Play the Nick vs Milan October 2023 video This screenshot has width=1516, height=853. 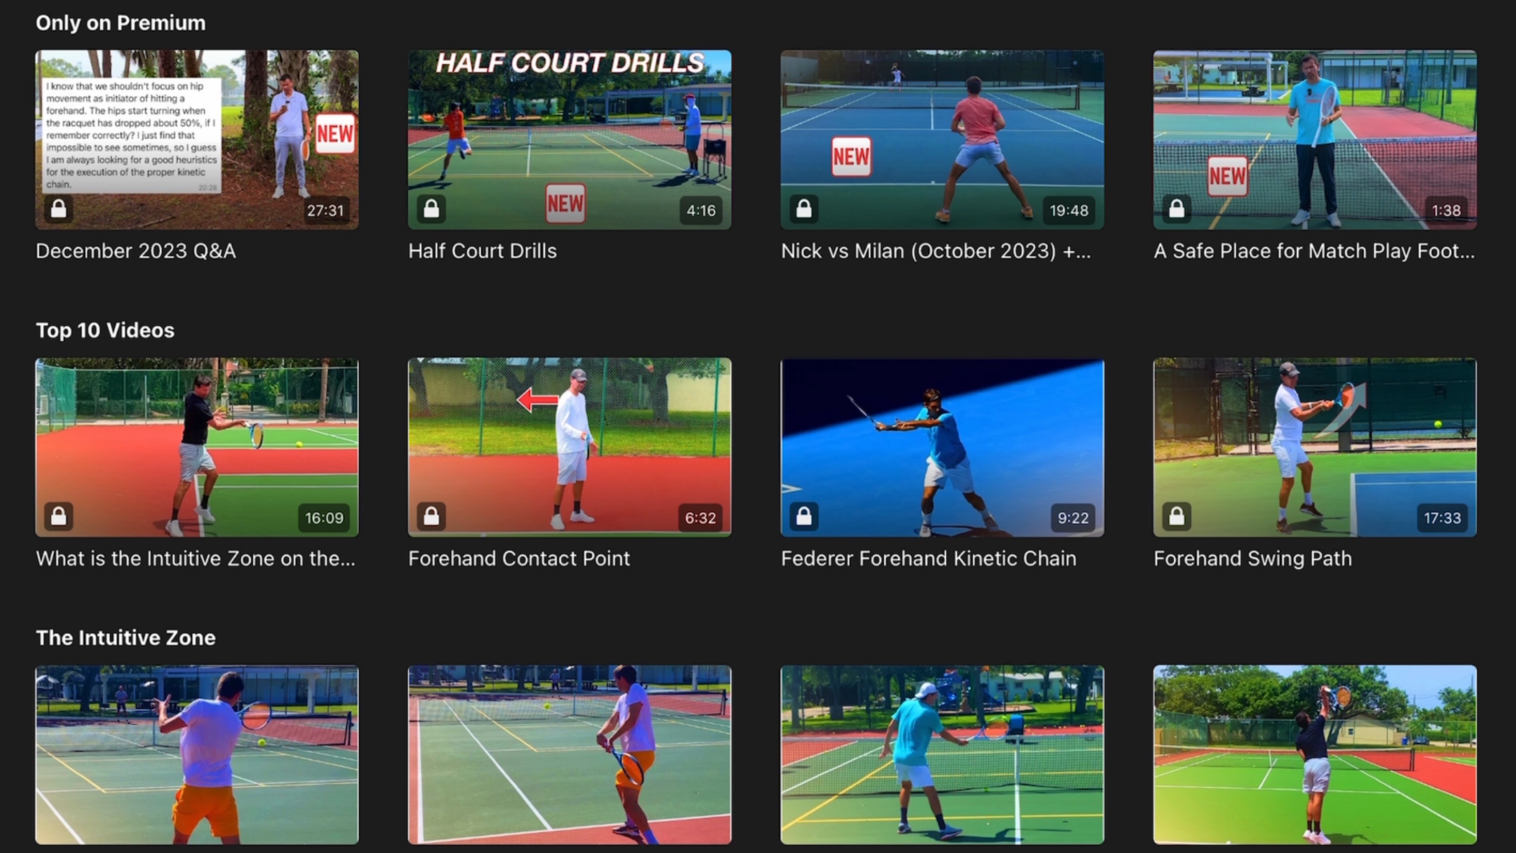[x=941, y=139]
